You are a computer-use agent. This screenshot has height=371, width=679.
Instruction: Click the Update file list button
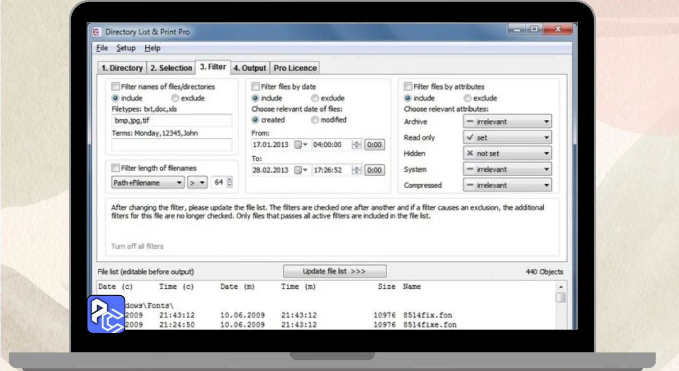coord(334,271)
